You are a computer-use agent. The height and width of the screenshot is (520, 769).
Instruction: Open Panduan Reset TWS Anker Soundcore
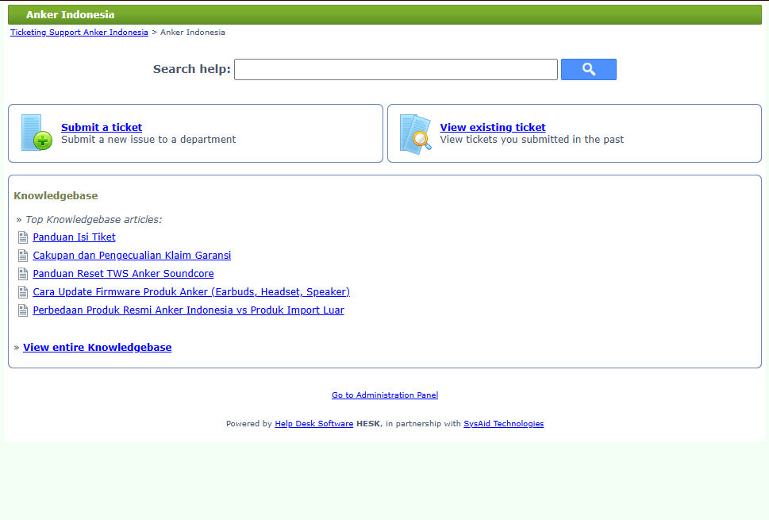coord(123,273)
